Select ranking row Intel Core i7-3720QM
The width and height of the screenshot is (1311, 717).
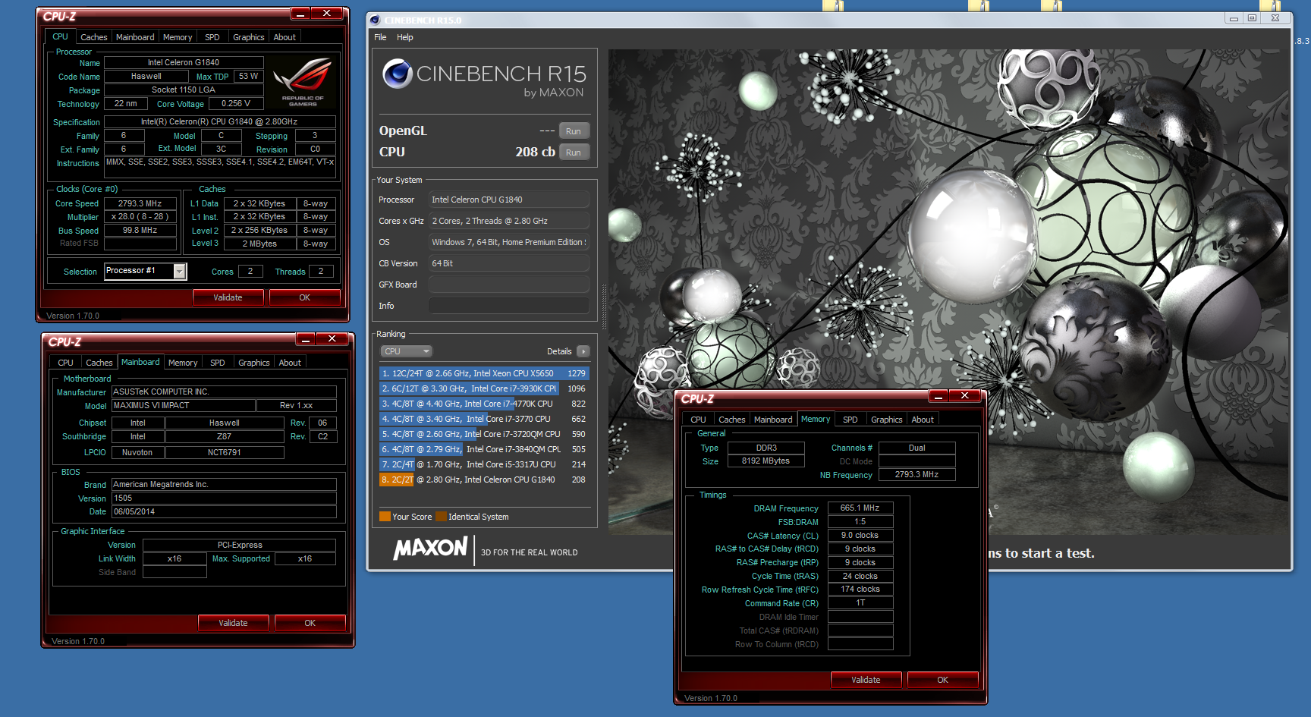pyautogui.click(x=484, y=434)
